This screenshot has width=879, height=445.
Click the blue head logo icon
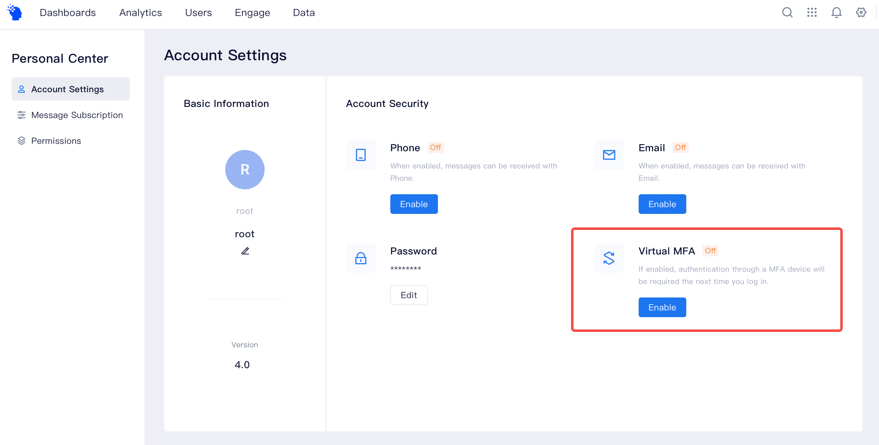coord(15,12)
